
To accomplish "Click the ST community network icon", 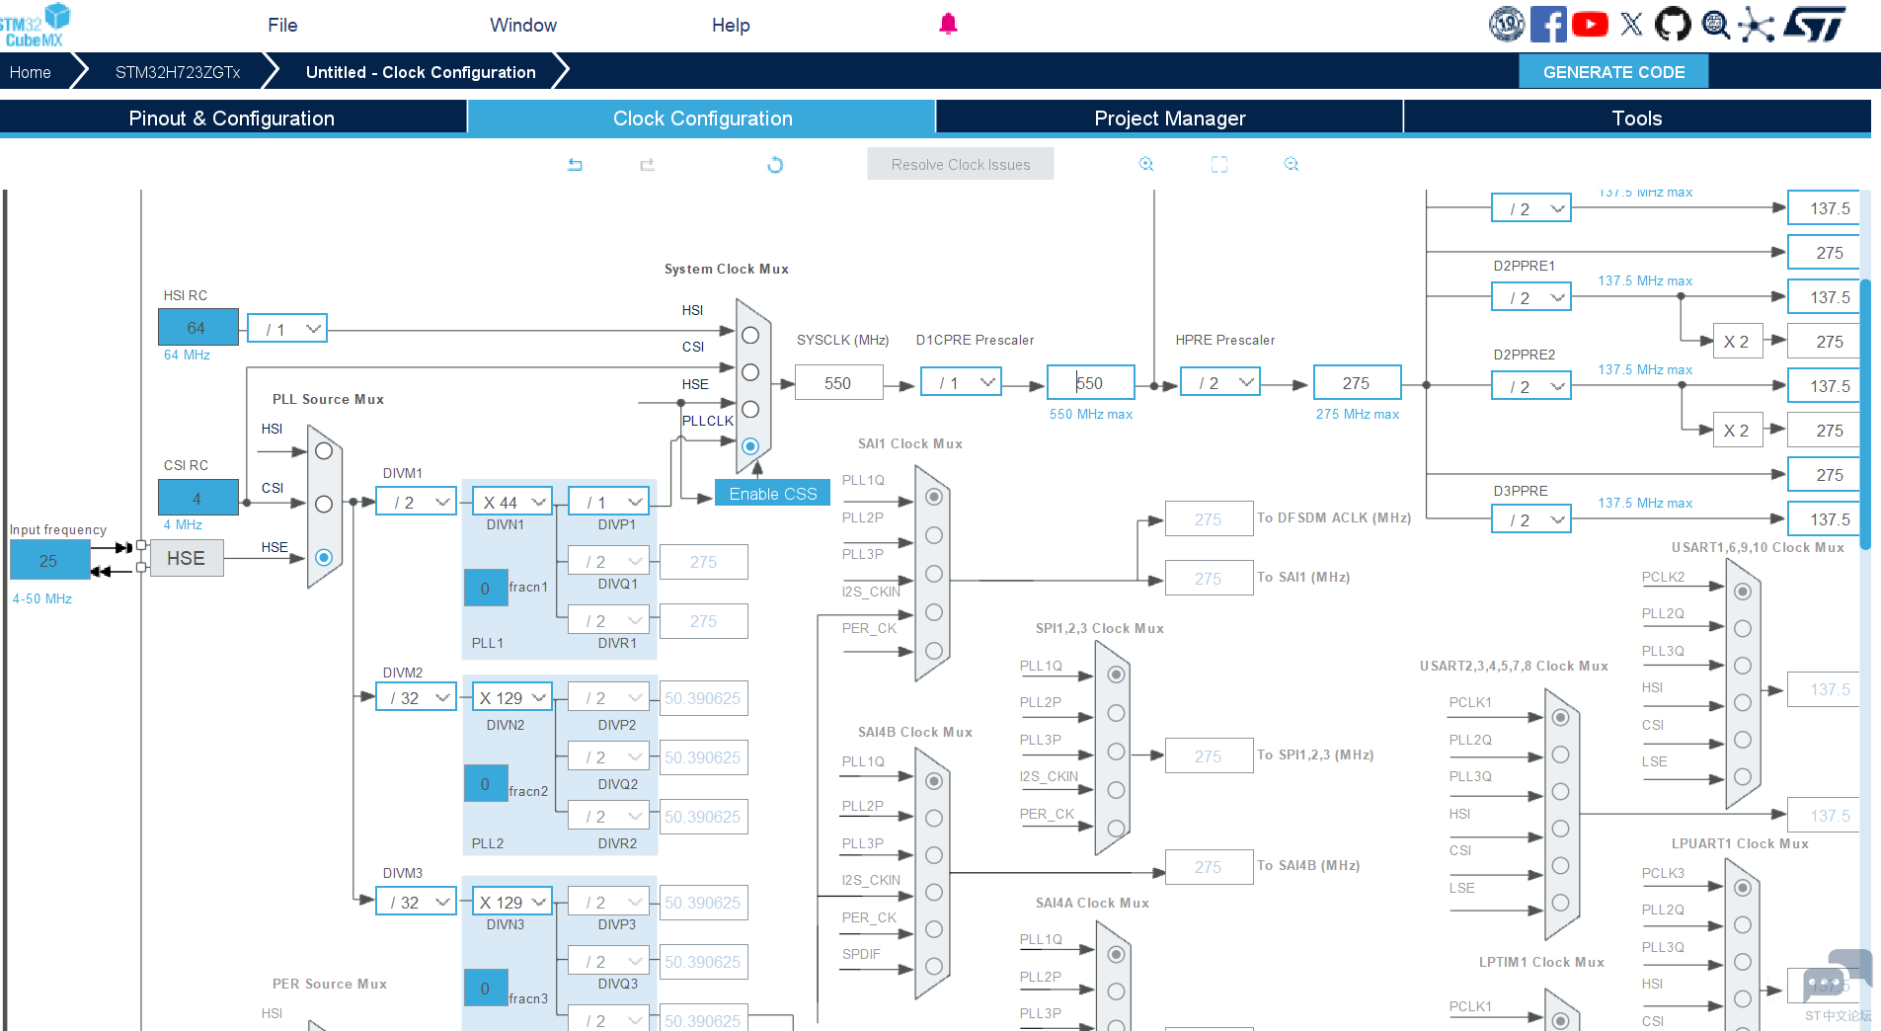I will pos(1757,24).
